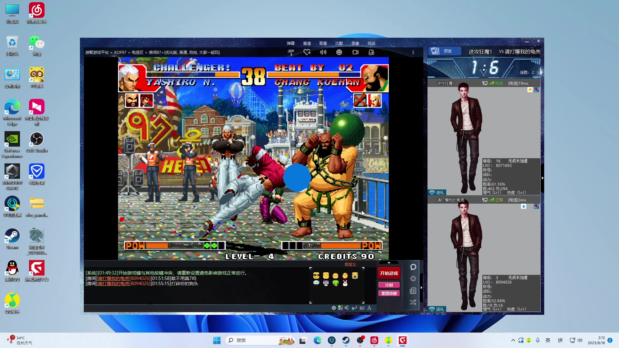This screenshot has width=619, height=348.
Task: Click the smiley silence (沉默) icon
Action: click(x=339, y=52)
